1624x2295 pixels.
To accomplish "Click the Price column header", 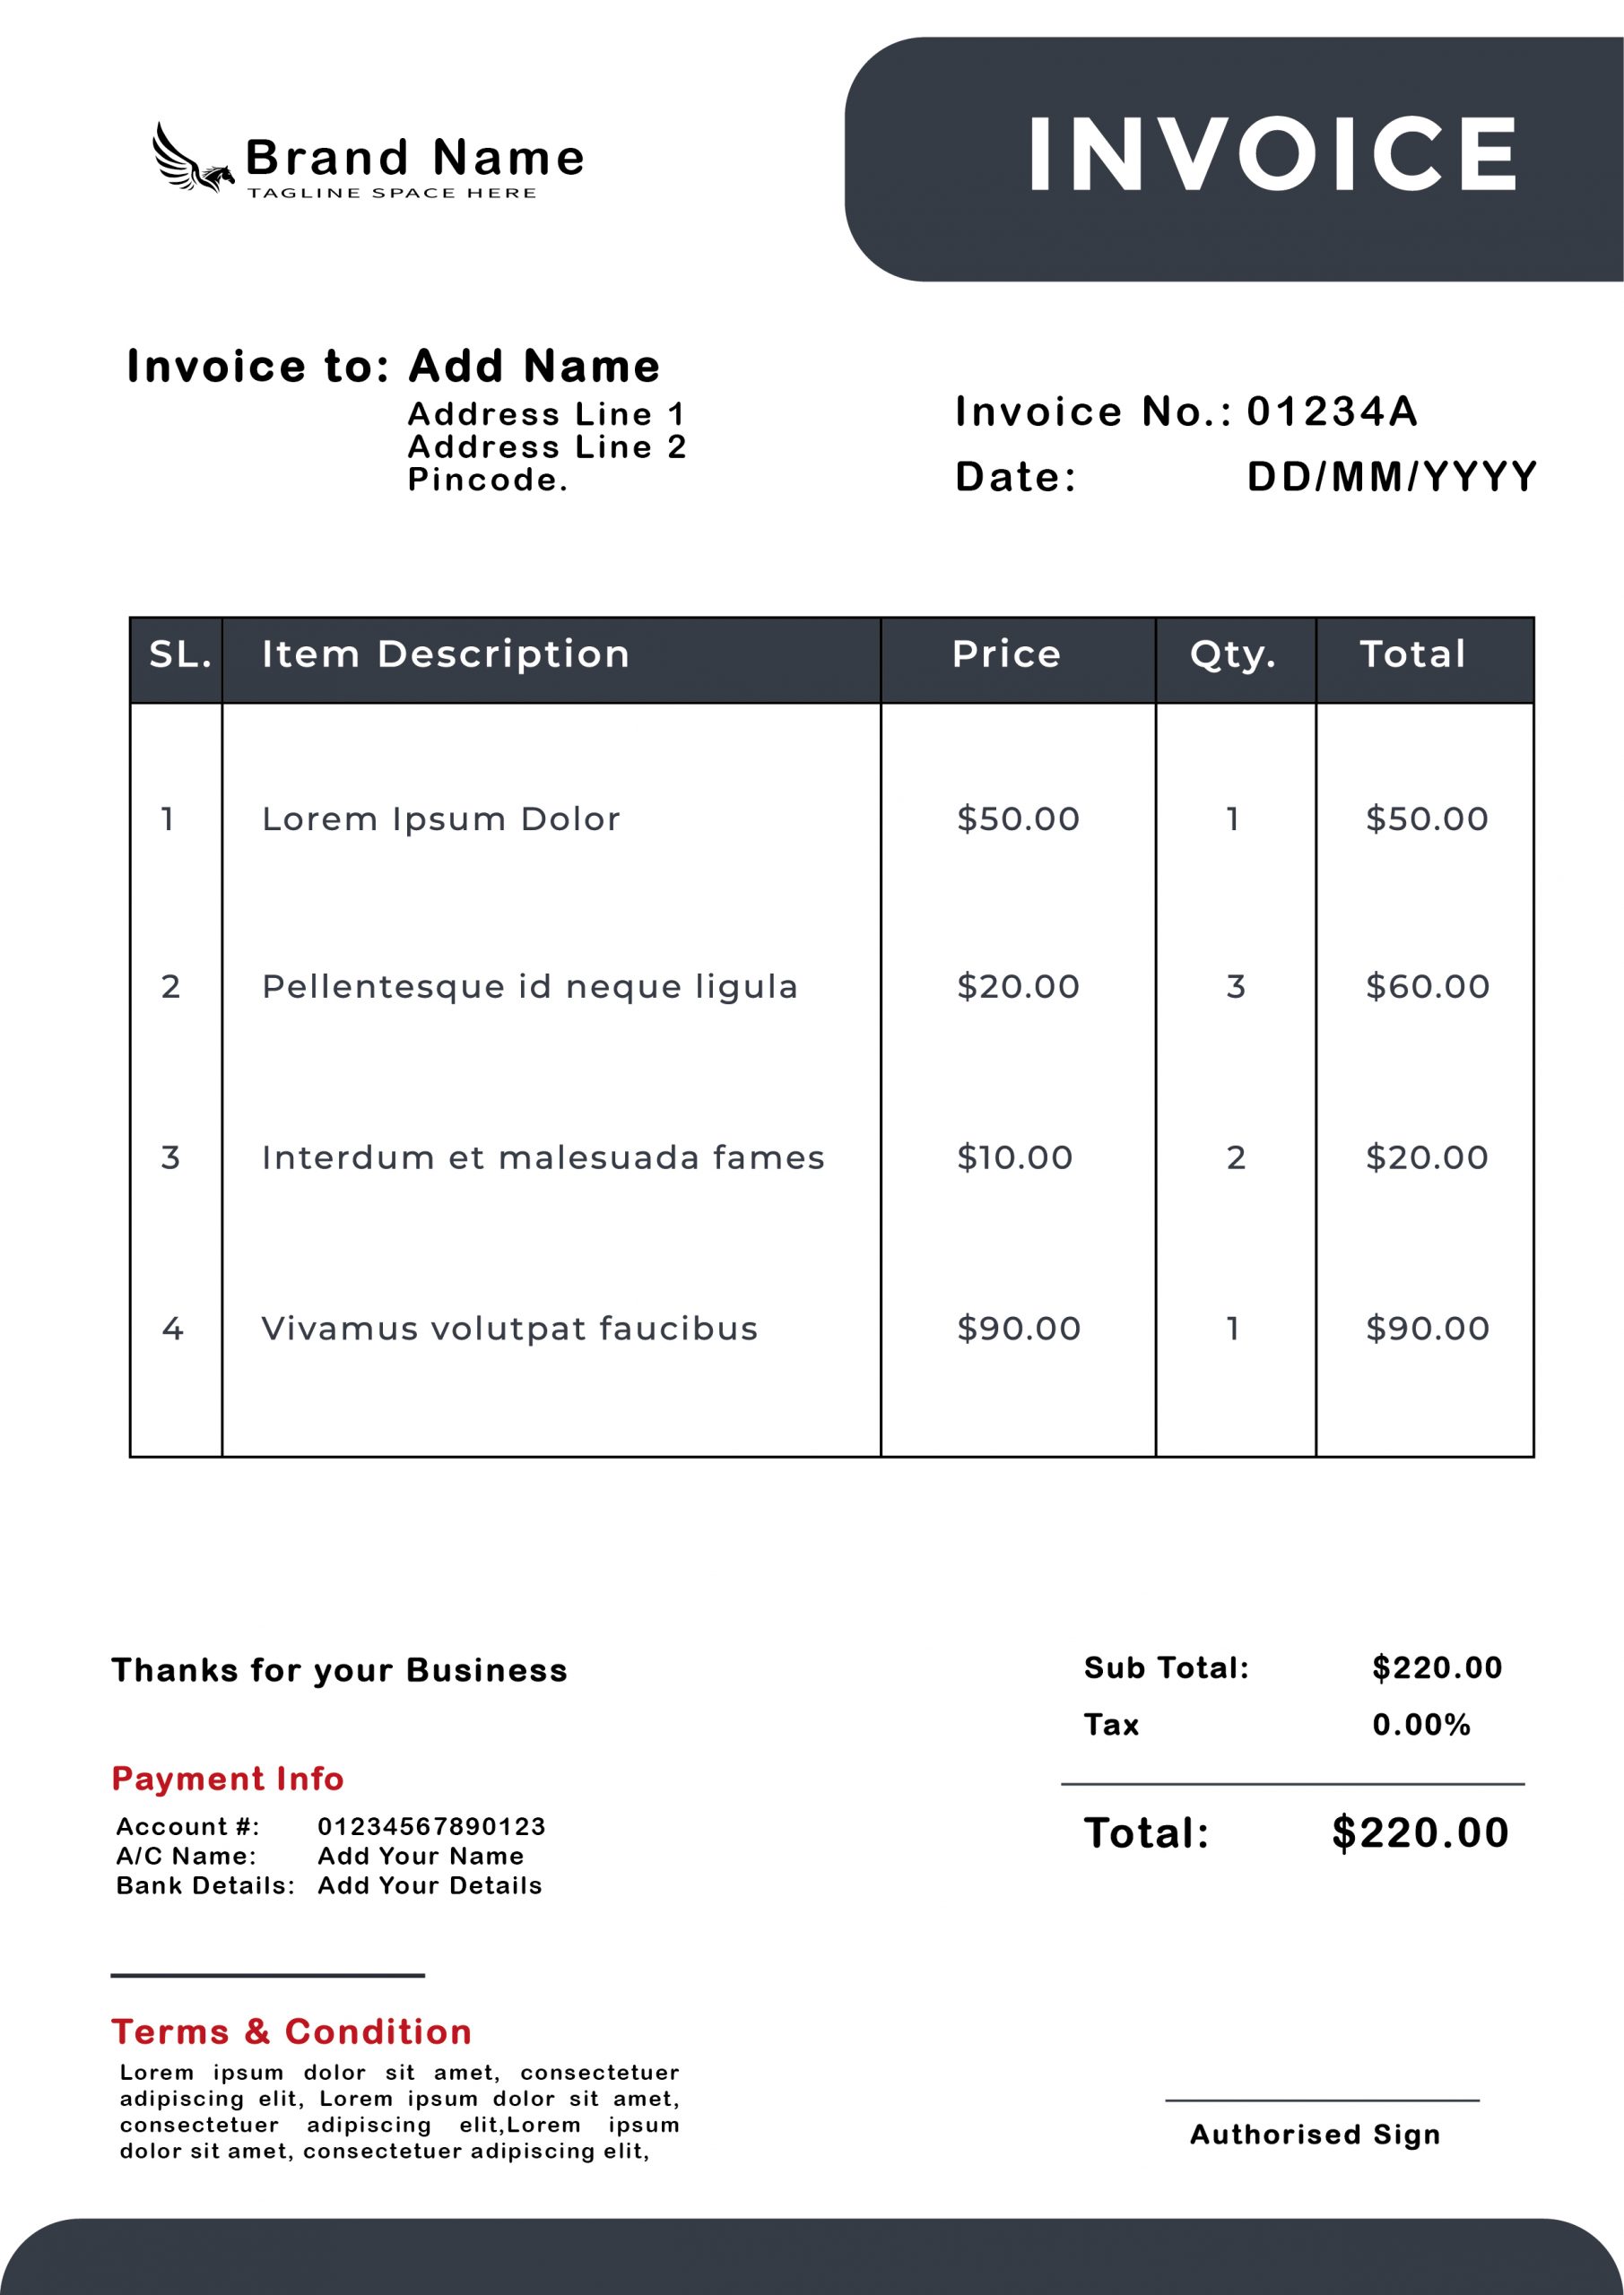I will point(1006,654).
